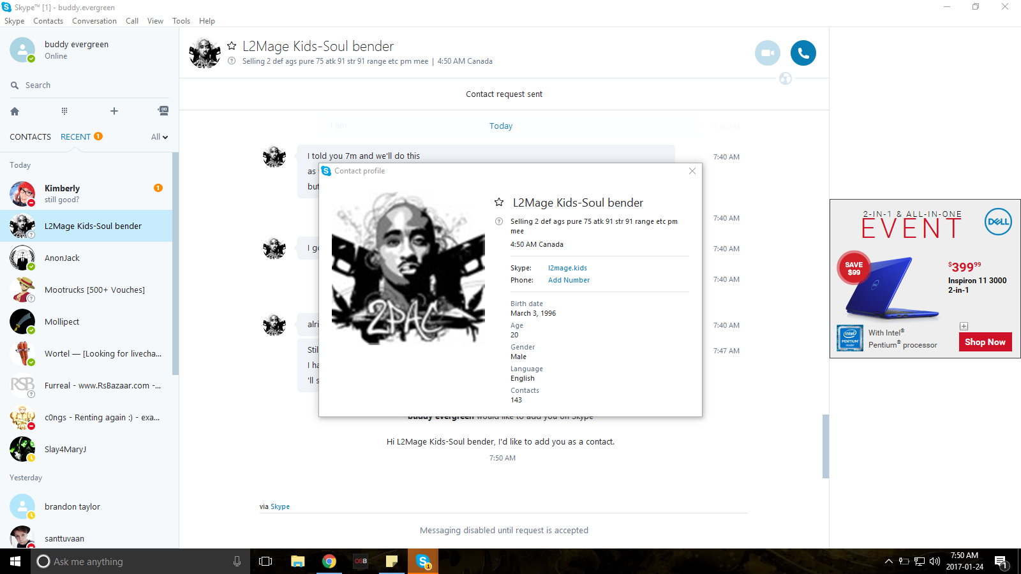The height and width of the screenshot is (574, 1021).
Task: Click the Add Number phone link
Action: (x=569, y=280)
